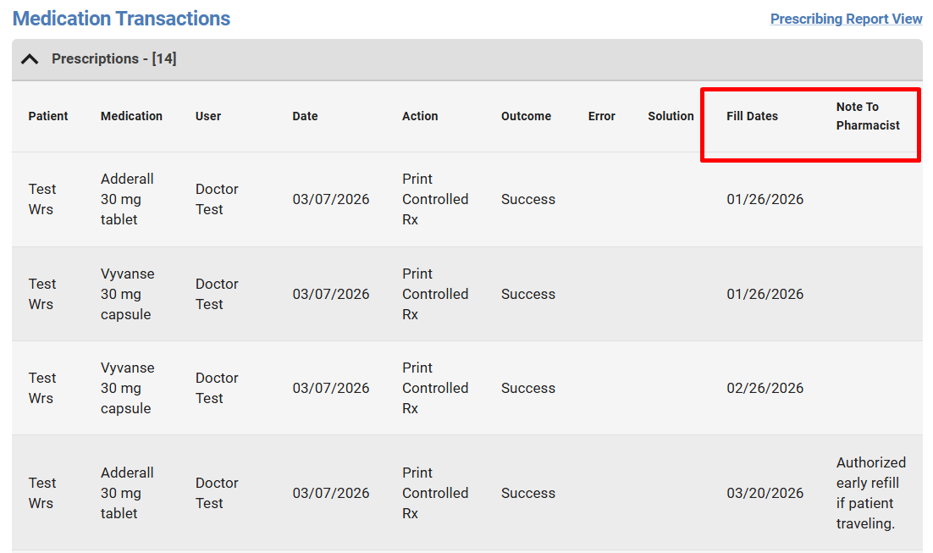Image resolution: width=933 pixels, height=553 pixels.
Task: Click Success outcome in the 03/20/2026 row
Action: (528, 493)
